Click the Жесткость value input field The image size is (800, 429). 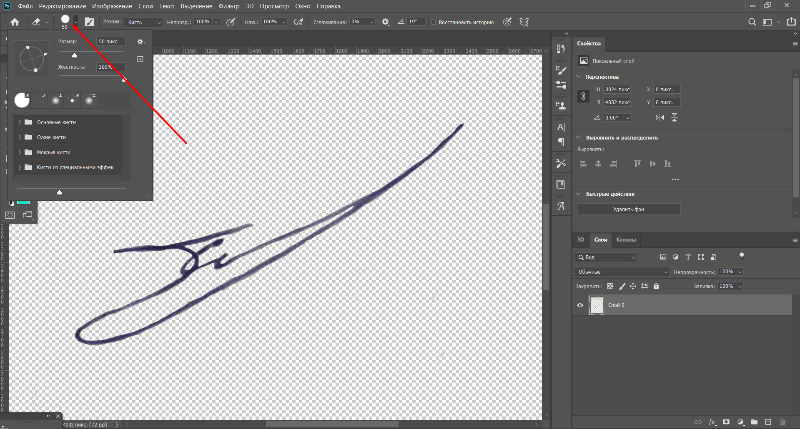110,67
